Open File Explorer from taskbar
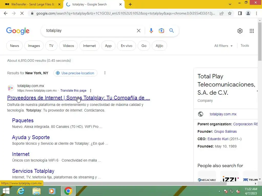This screenshot has height=196, width=262. pos(36,191)
